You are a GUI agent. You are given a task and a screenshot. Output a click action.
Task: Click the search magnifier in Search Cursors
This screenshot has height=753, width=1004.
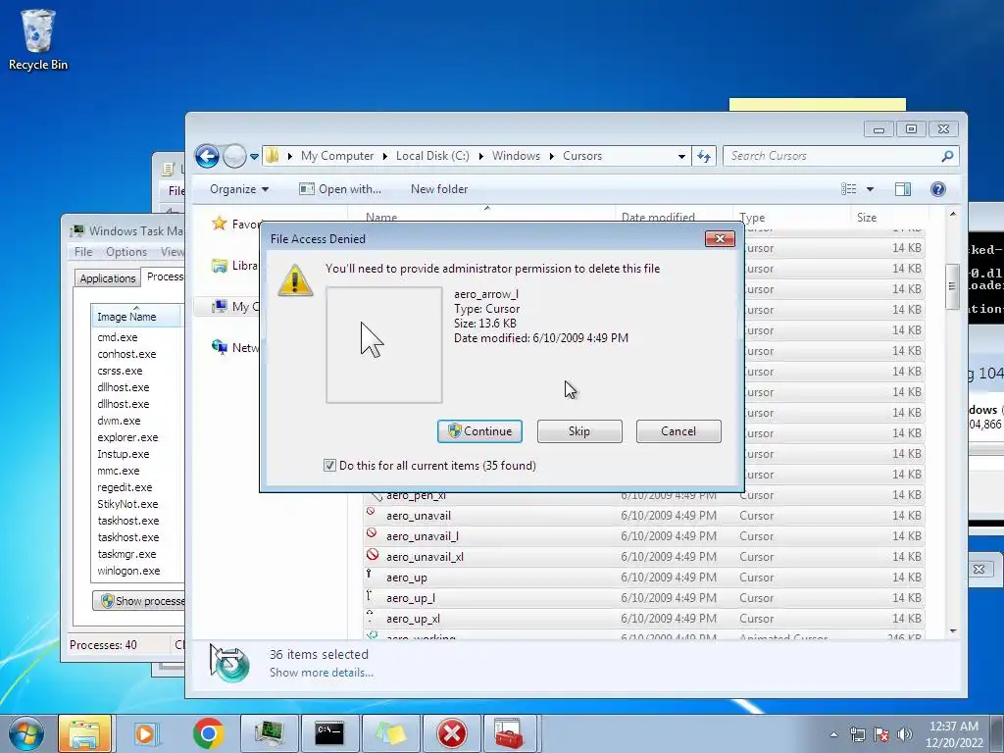(x=947, y=156)
